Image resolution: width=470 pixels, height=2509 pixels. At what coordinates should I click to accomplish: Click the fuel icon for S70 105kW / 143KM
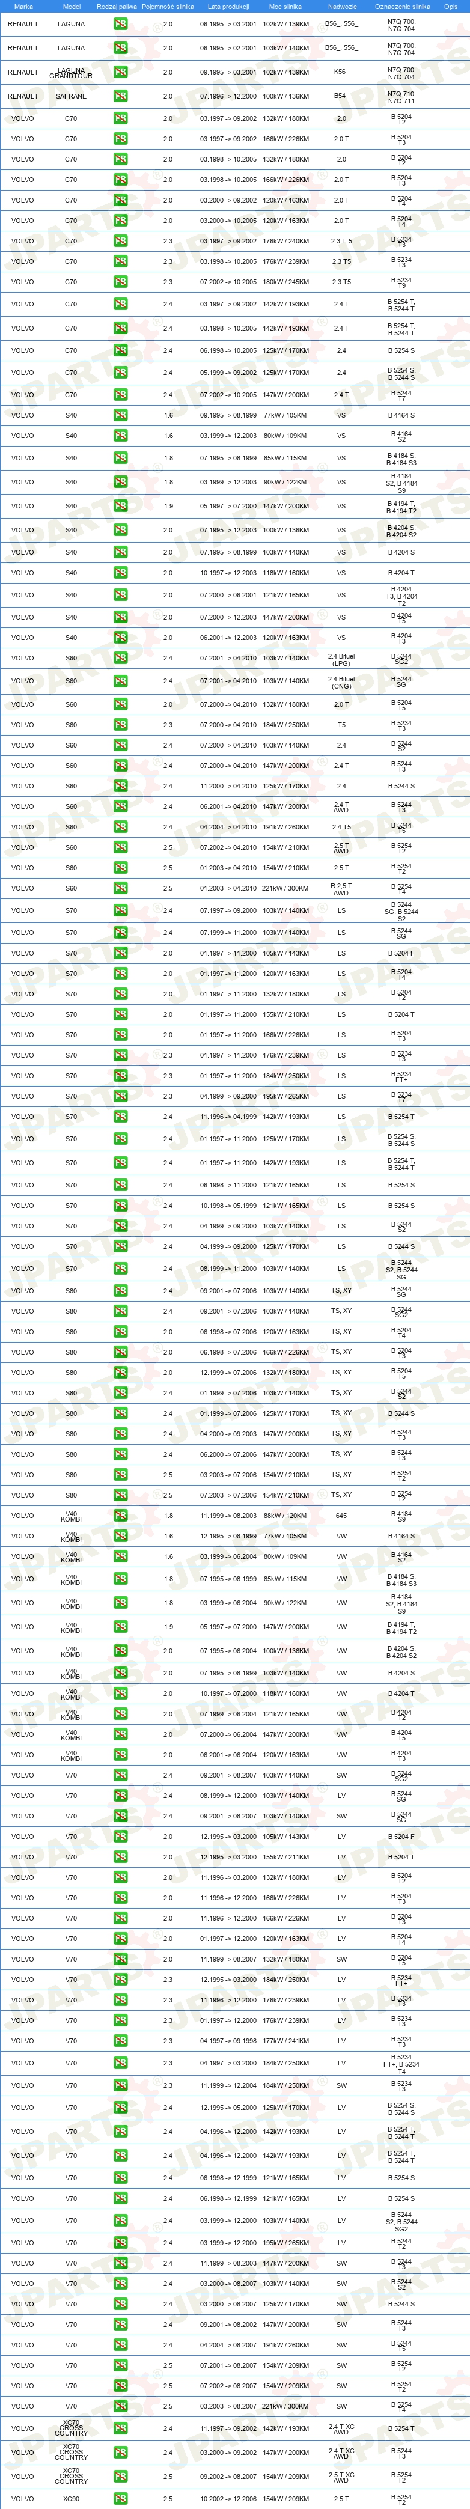pos(120,953)
